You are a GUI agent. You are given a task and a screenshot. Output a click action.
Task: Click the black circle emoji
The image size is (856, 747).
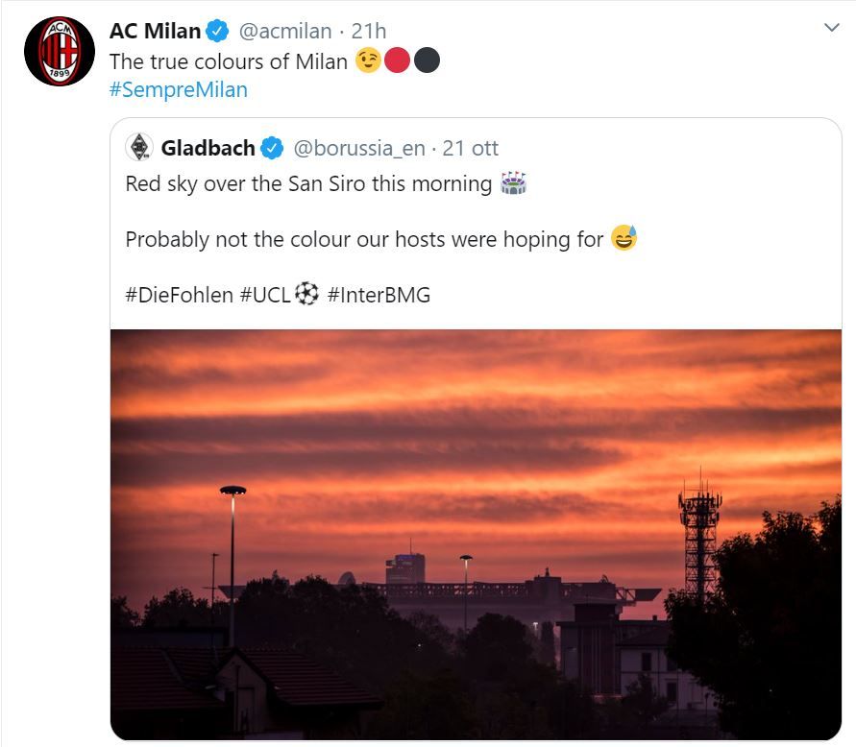[427, 61]
